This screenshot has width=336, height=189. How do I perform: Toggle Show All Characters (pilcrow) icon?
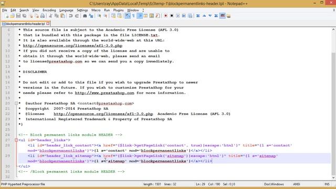coord(133,16)
